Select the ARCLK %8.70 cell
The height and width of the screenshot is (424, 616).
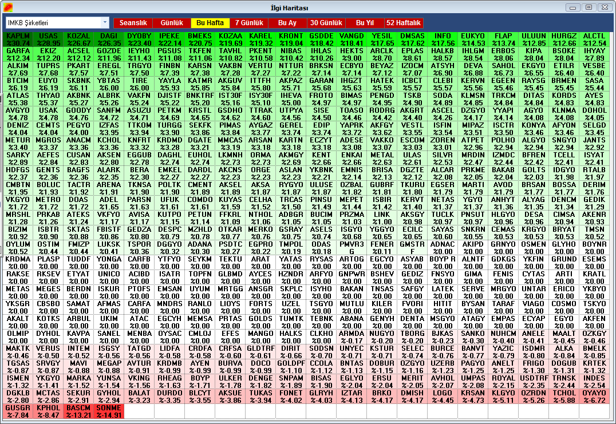(382, 54)
